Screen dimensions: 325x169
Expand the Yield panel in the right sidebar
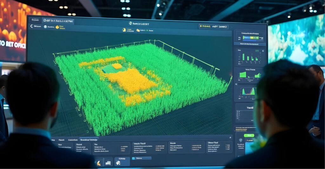[249, 108]
